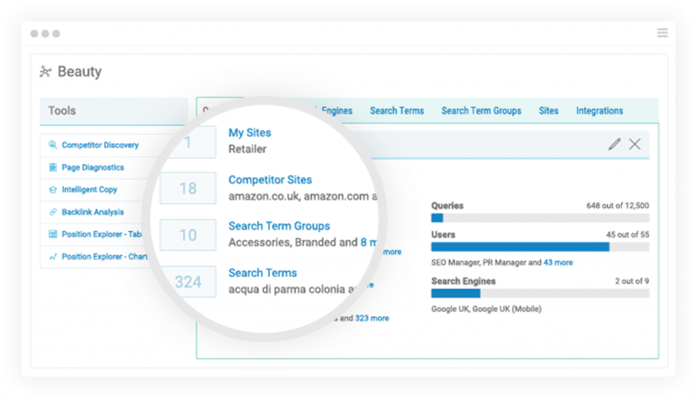Open Intelligent Copy tool
The image size is (697, 398).
pyautogui.click(x=89, y=190)
